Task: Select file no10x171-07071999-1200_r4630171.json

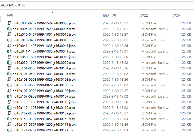Action: (x=44, y=124)
